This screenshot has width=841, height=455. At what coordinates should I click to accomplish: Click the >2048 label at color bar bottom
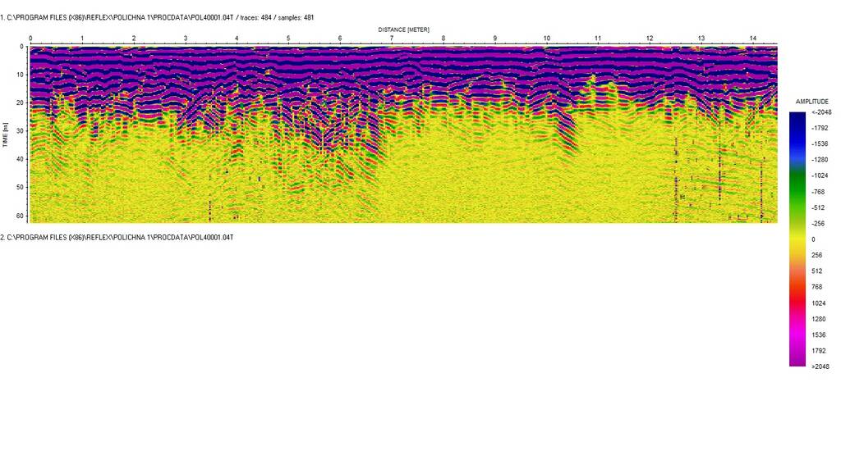pos(820,366)
